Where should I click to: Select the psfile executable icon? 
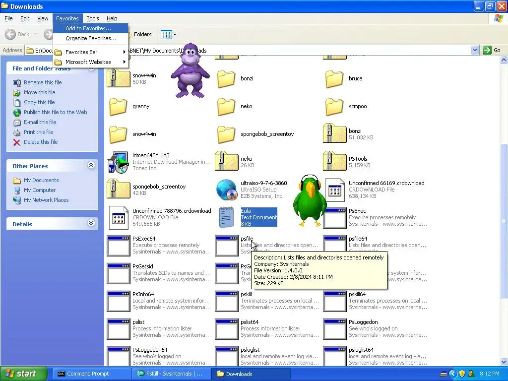[227, 246]
